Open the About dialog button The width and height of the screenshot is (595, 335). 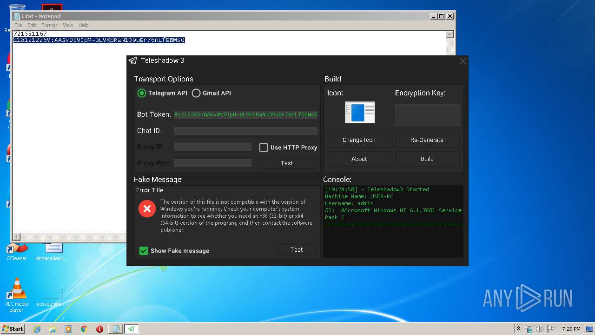click(x=359, y=159)
